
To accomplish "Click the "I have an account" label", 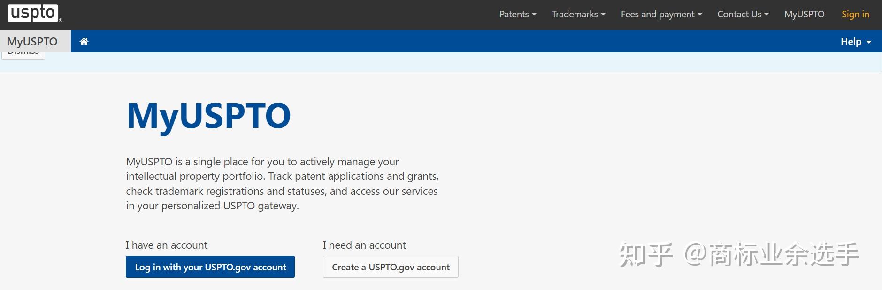I will pos(166,245).
